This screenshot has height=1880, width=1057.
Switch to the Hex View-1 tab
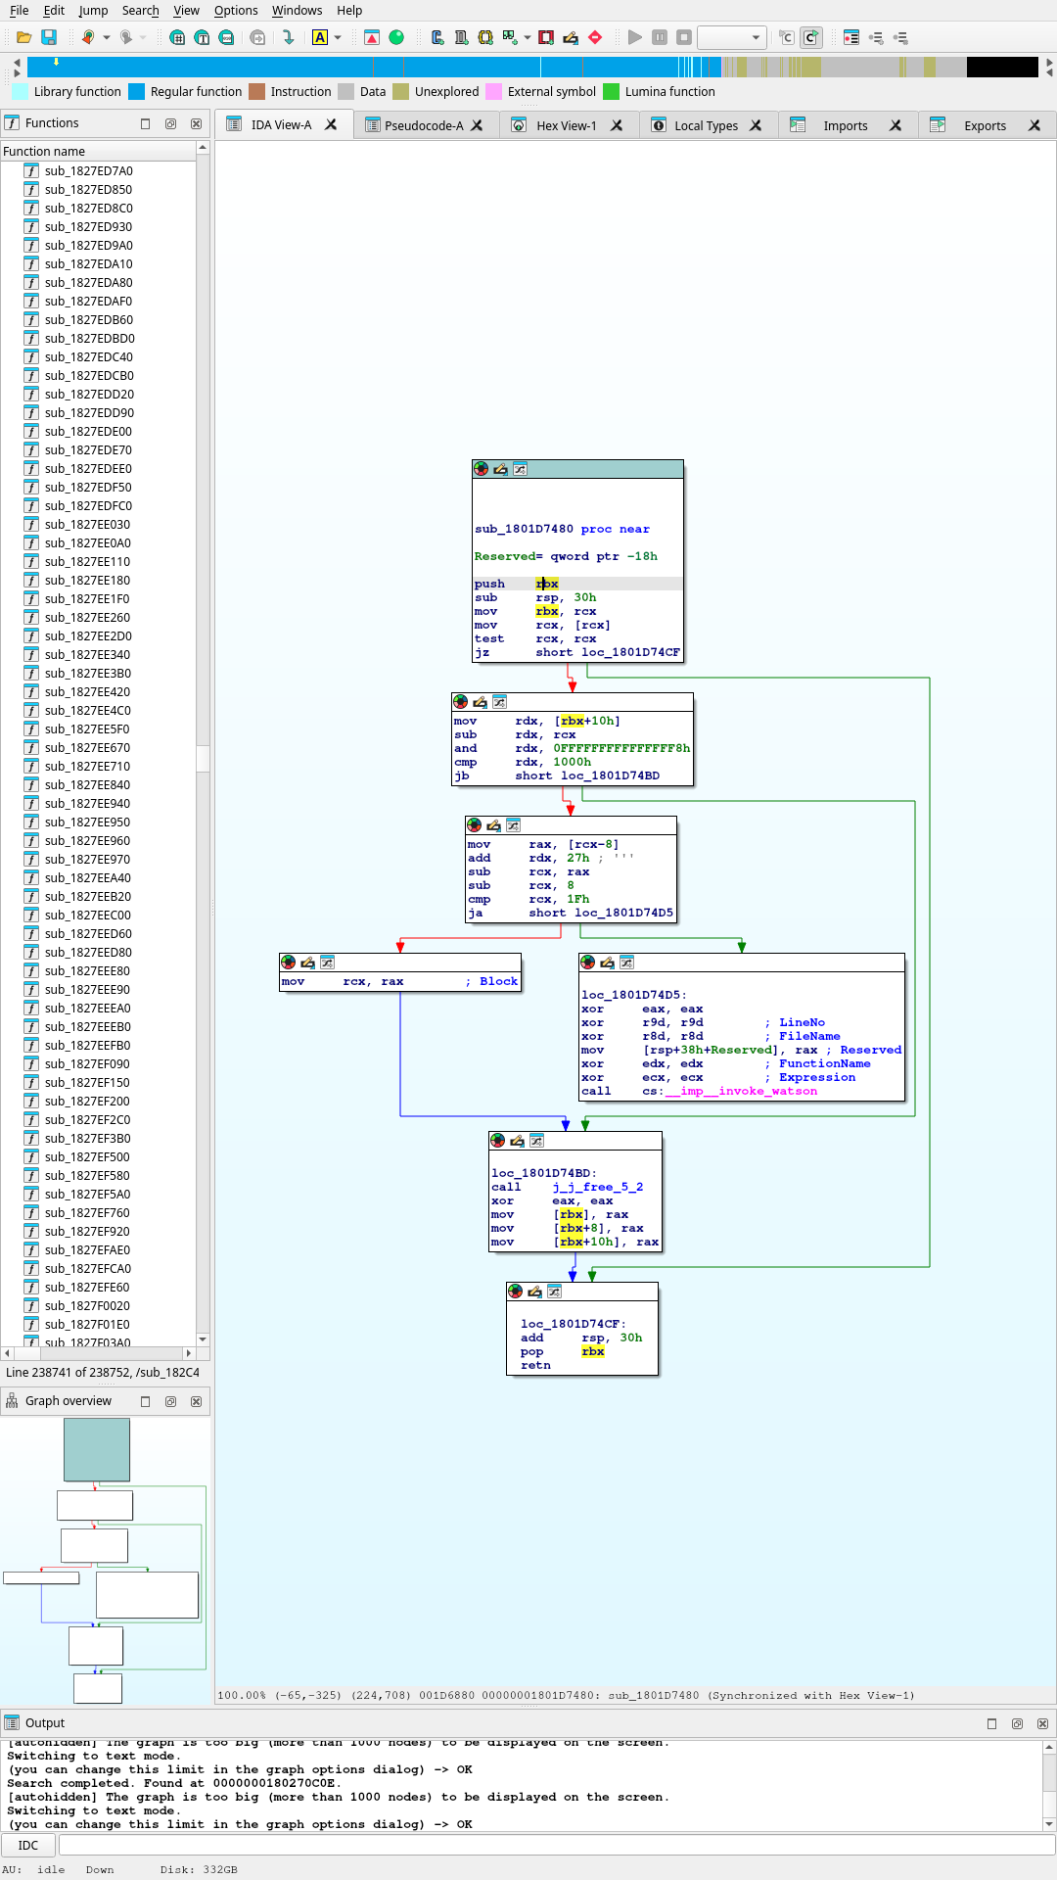point(566,125)
